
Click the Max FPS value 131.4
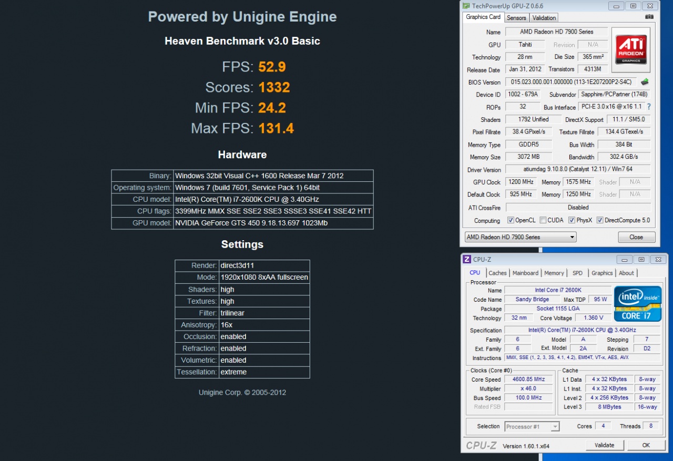point(276,128)
